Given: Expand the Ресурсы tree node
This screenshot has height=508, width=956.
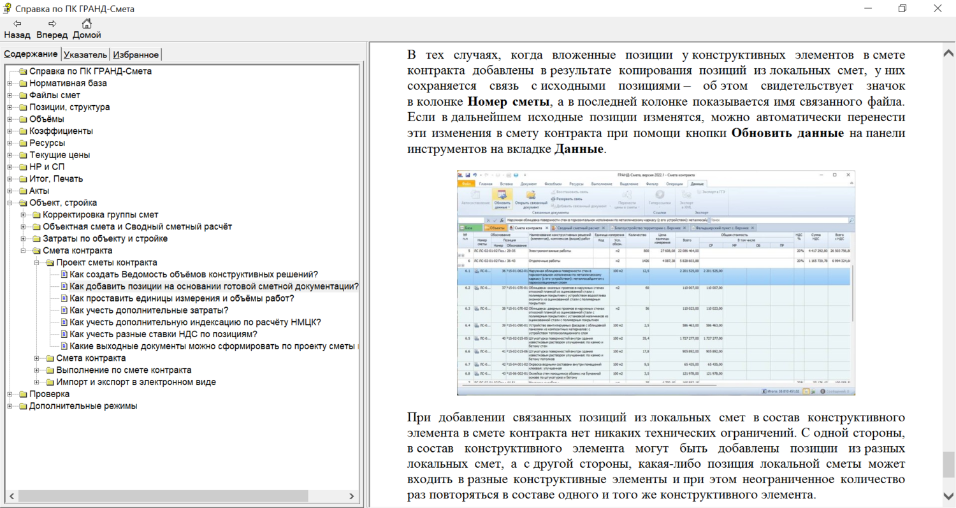Looking at the screenshot, I should pos(10,143).
